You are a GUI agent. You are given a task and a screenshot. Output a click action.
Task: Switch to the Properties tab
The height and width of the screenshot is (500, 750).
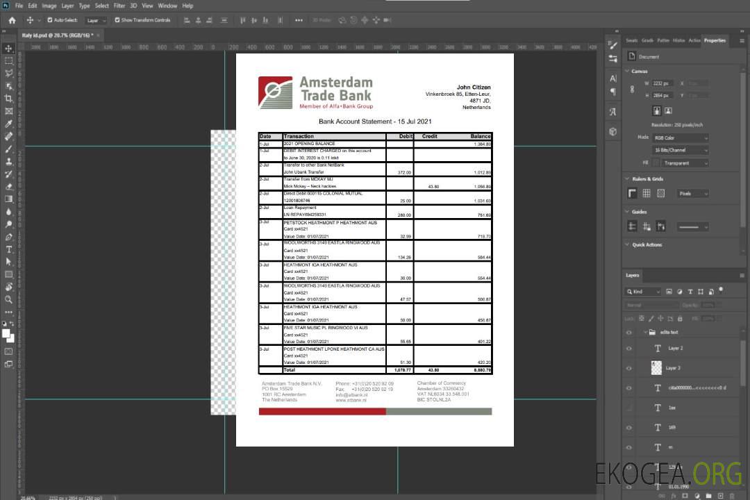pyautogui.click(x=715, y=40)
